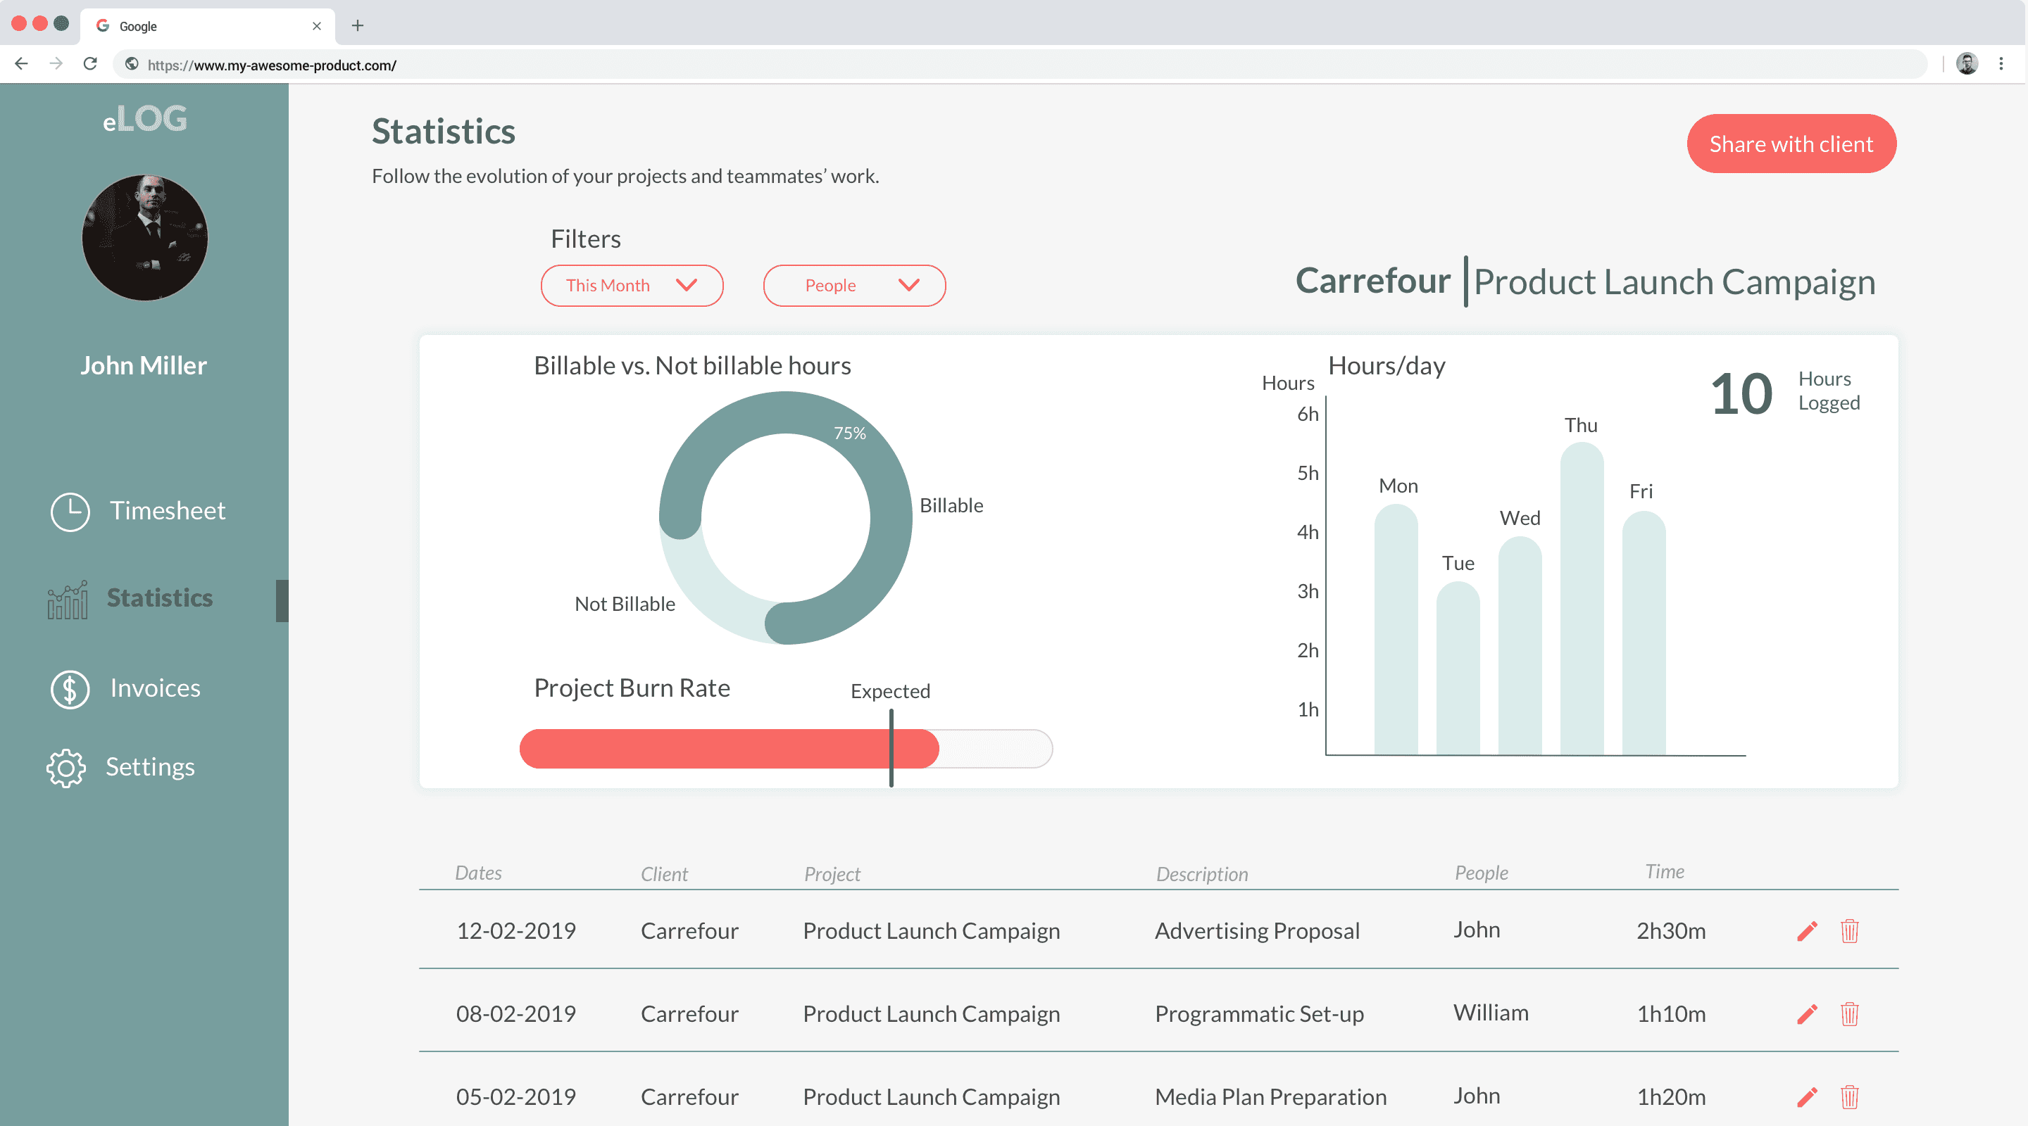Click the Product Launch Campaign heading
Viewport: 2028px width, 1126px height.
click(1674, 281)
